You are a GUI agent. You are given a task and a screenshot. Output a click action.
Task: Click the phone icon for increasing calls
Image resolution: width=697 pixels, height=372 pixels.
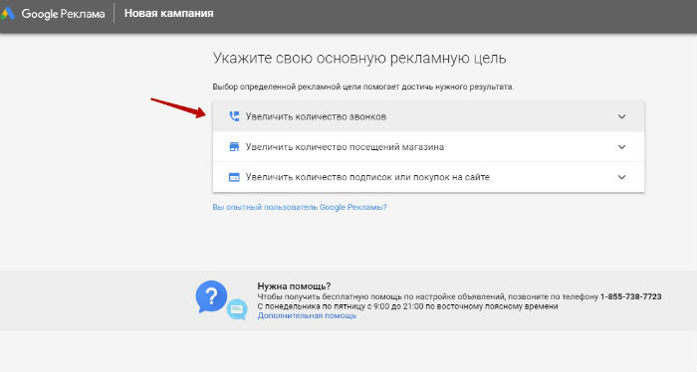pos(234,116)
